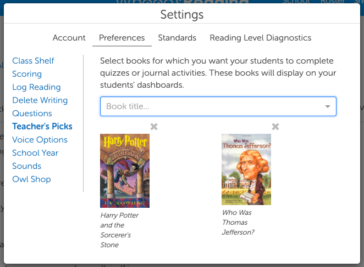
Task: Open Questions preferences
Action: coord(32,113)
